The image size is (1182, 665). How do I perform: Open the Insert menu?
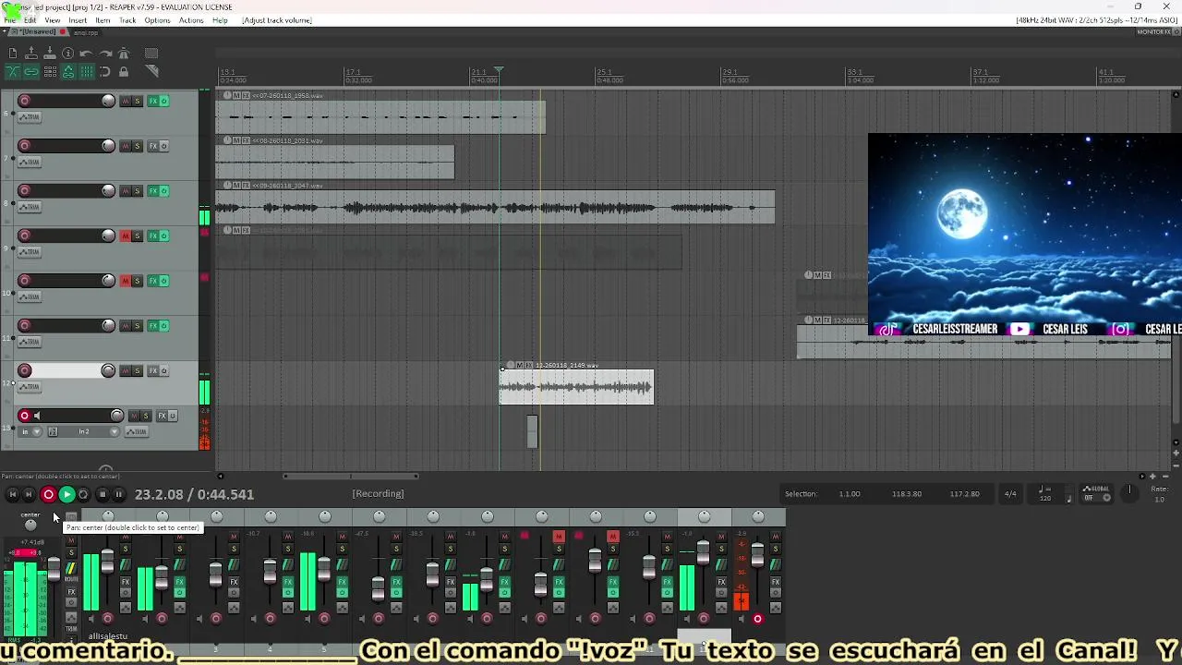pos(78,20)
